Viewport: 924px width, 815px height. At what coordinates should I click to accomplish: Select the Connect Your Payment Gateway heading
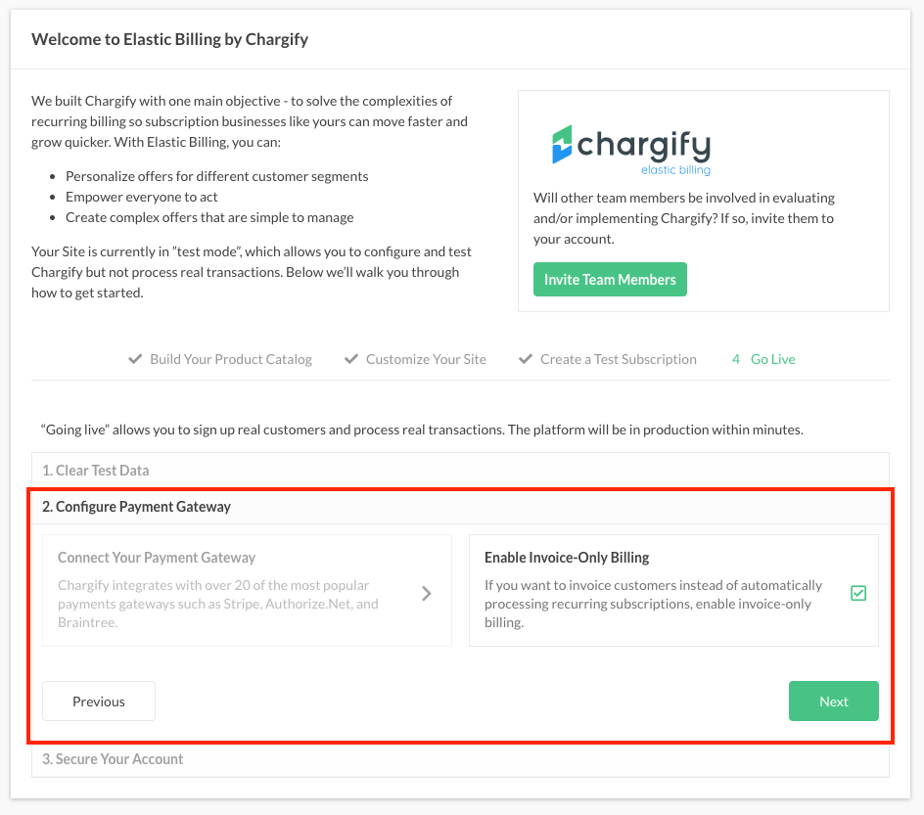click(157, 558)
